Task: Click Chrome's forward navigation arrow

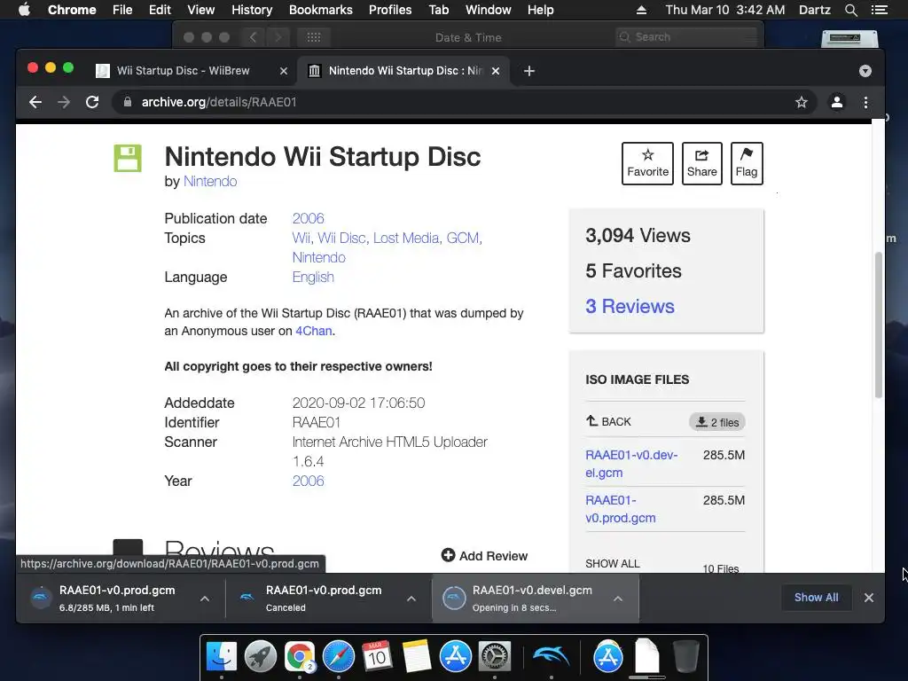Action: pyautogui.click(x=64, y=103)
